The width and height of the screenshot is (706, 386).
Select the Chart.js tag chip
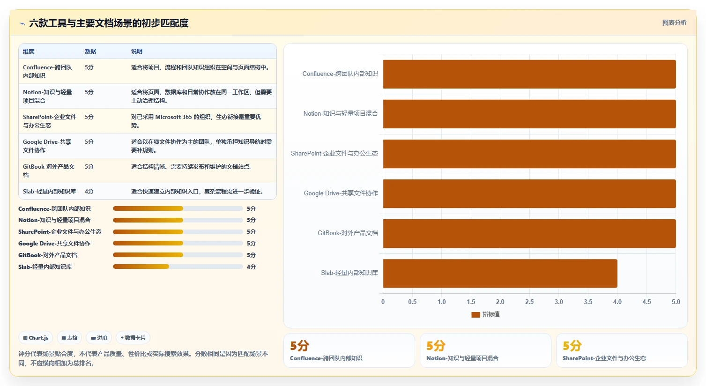[x=36, y=338]
